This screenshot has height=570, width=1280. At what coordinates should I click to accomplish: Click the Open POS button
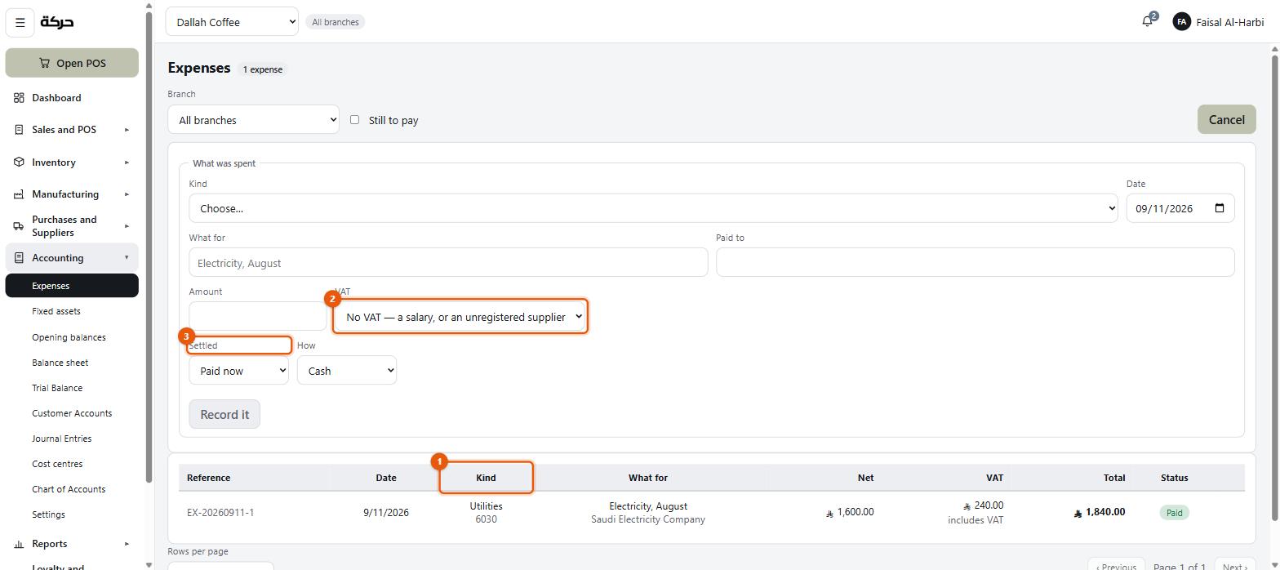tap(72, 63)
